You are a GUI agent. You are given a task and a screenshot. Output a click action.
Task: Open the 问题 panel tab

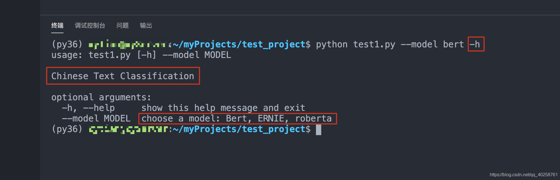click(x=123, y=25)
